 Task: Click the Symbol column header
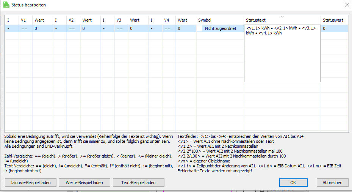pyautogui.click(x=220, y=20)
